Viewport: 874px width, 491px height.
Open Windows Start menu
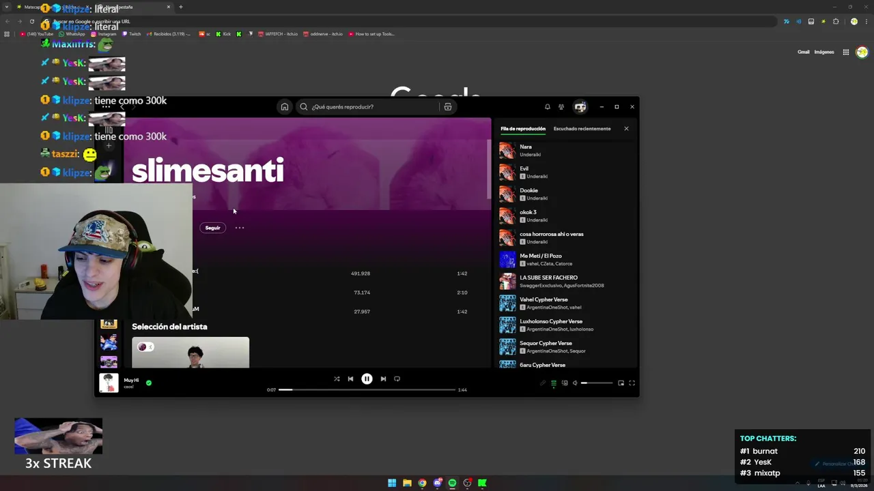click(x=392, y=483)
